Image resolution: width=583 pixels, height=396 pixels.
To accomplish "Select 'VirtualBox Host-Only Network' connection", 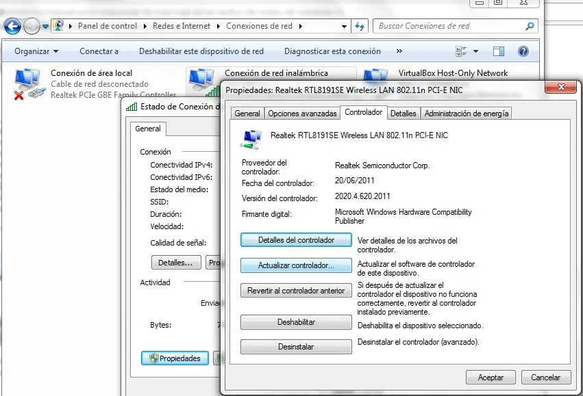I will [x=453, y=73].
